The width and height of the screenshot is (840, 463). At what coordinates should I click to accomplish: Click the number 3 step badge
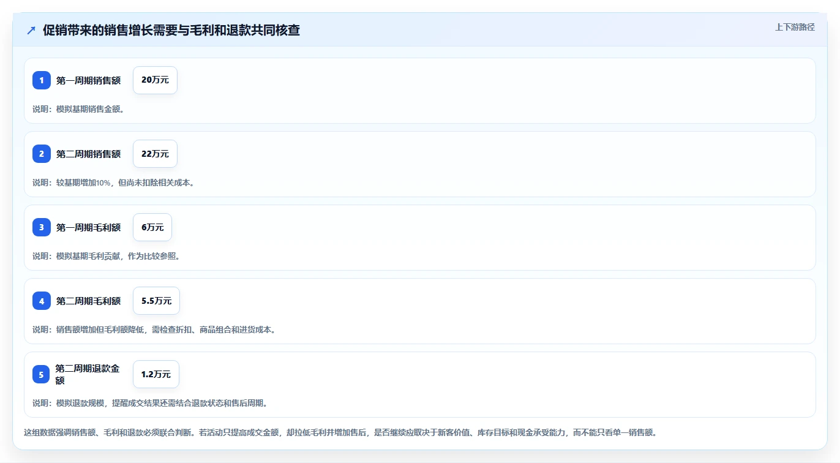coord(42,227)
